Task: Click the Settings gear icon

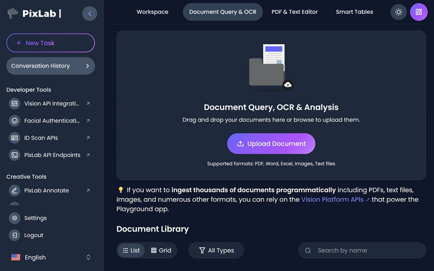Action: (x=15, y=218)
